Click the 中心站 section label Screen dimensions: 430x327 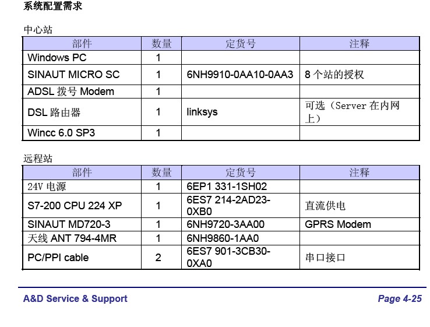click(38, 30)
